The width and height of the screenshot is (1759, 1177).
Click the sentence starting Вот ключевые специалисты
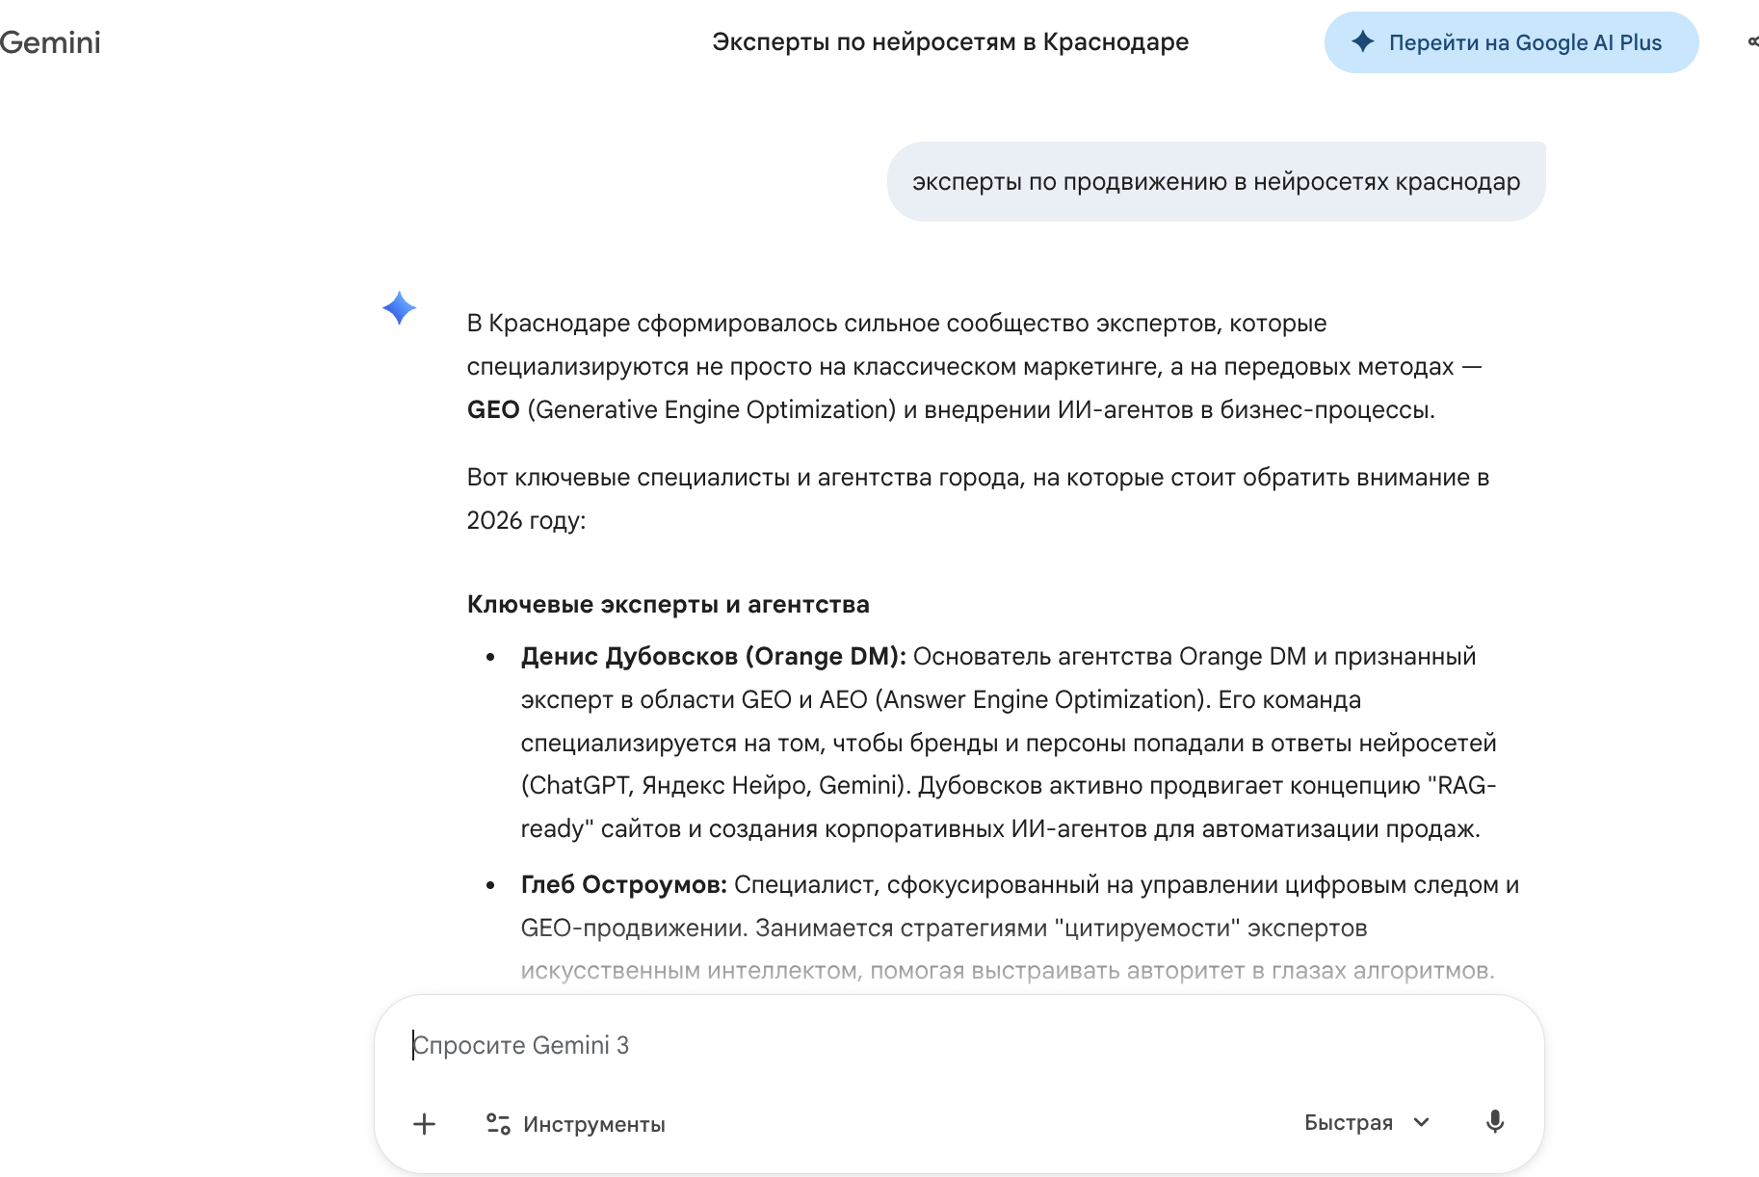[977, 478]
